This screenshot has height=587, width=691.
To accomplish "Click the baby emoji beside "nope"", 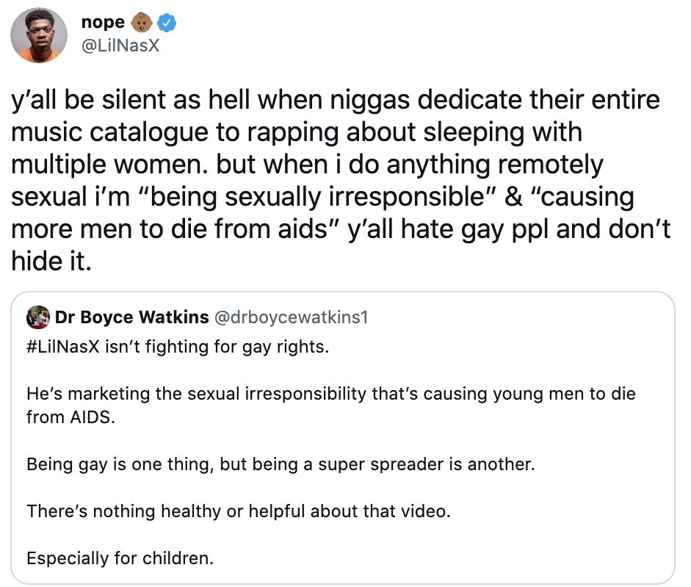I will 142,24.
